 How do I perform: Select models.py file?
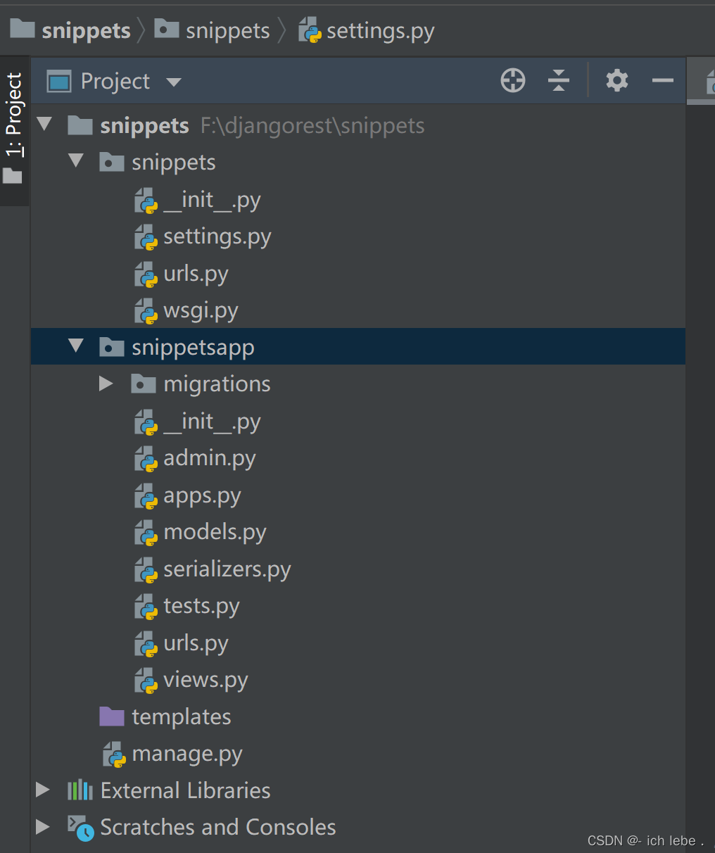[x=358, y=532]
